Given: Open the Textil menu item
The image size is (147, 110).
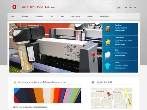Looking at the screenshot, I should 62,16.
